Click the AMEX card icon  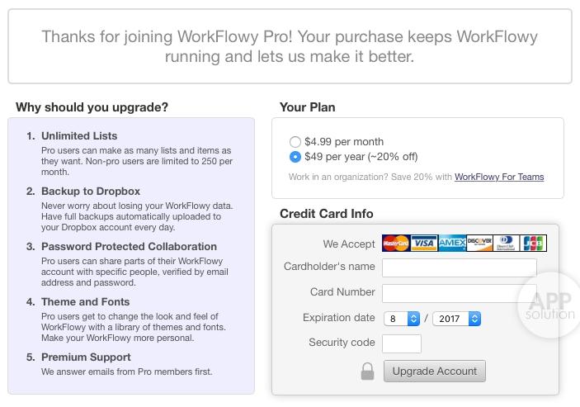point(452,244)
